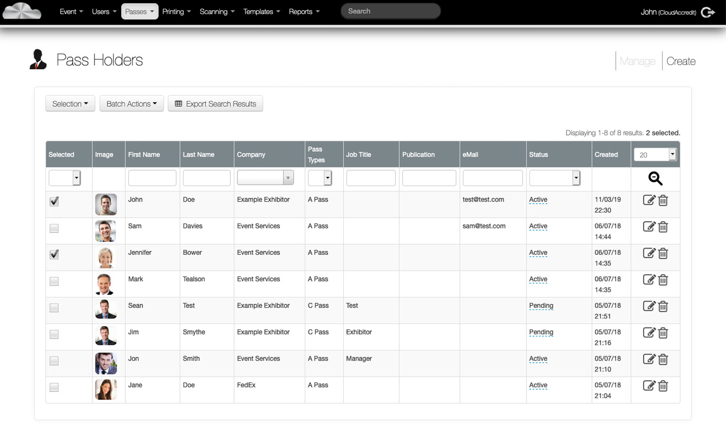Edit Jennifer Bower's record
Image resolution: width=726 pixels, height=442 pixels.
[649, 253]
